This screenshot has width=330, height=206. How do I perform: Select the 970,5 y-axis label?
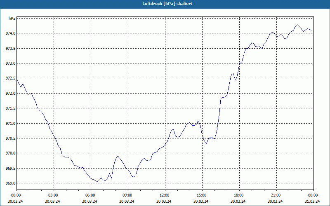click(x=10, y=138)
